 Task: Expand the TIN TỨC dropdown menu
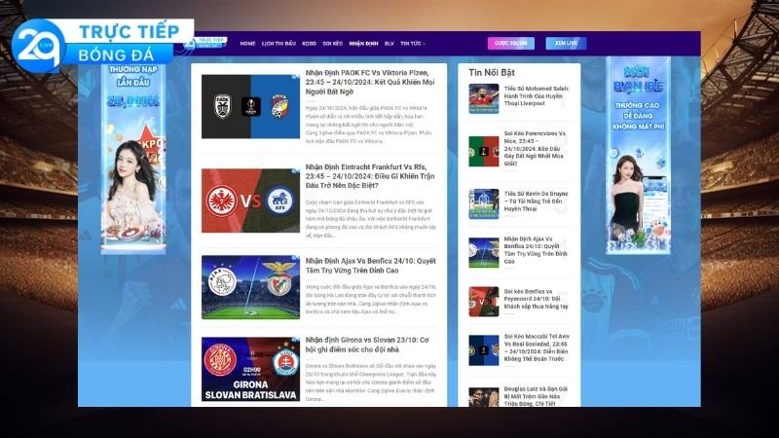(412, 44)
